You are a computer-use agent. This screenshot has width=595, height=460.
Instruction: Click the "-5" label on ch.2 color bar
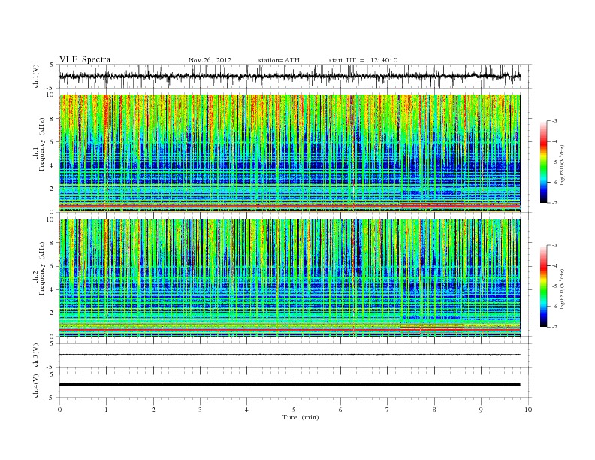554,286
